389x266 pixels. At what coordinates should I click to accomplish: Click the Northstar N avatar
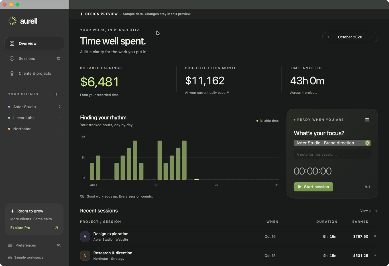[x=85, y=256]
